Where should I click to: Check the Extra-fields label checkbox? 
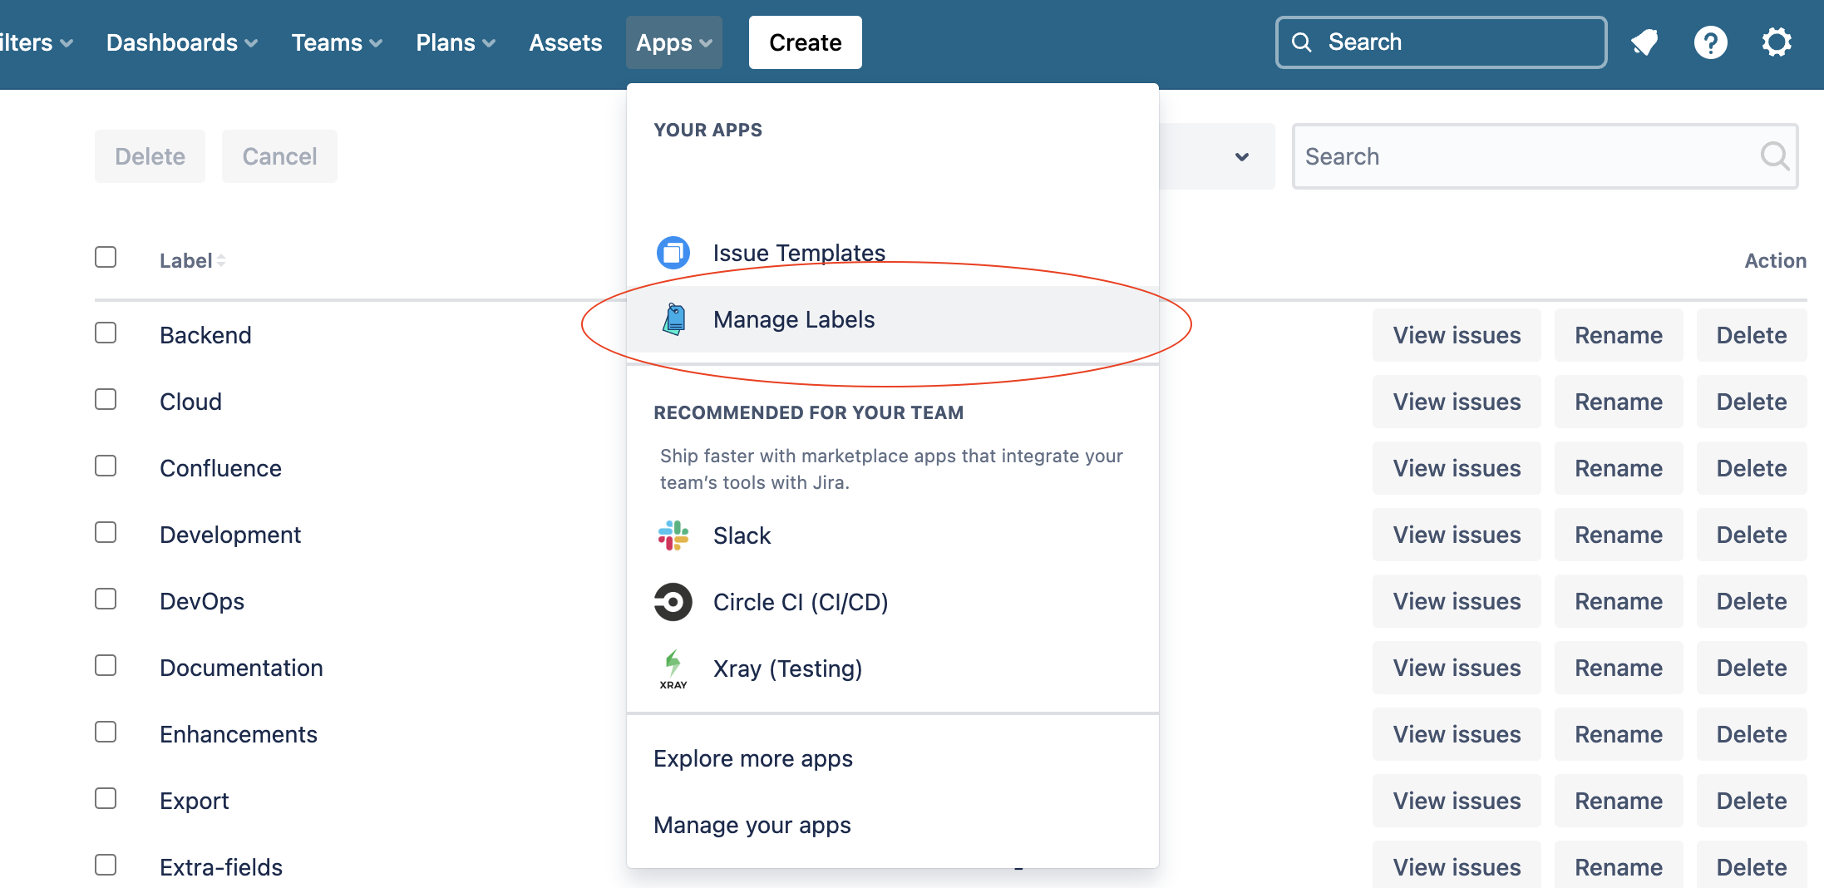point(106,865)
